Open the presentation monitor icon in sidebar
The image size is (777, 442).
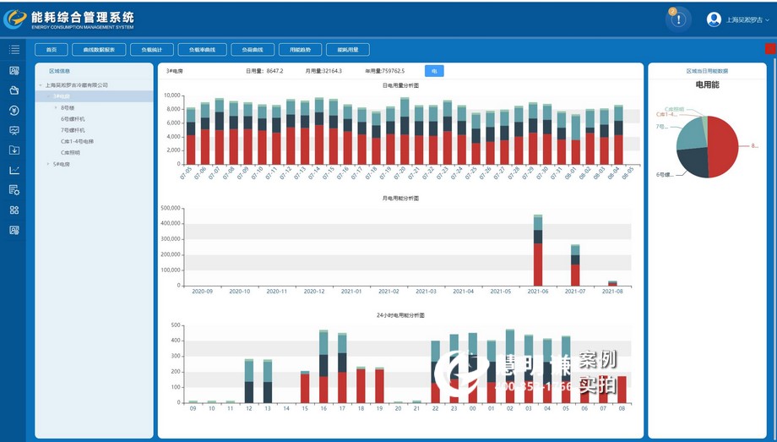(x=14, y=130)
